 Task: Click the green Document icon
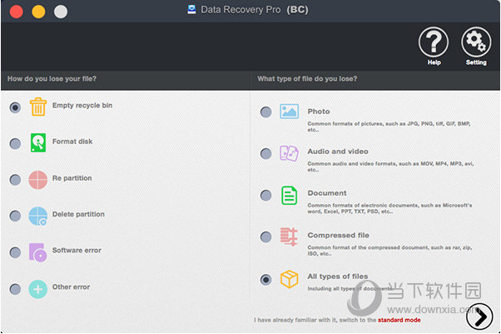pos(289,196)
